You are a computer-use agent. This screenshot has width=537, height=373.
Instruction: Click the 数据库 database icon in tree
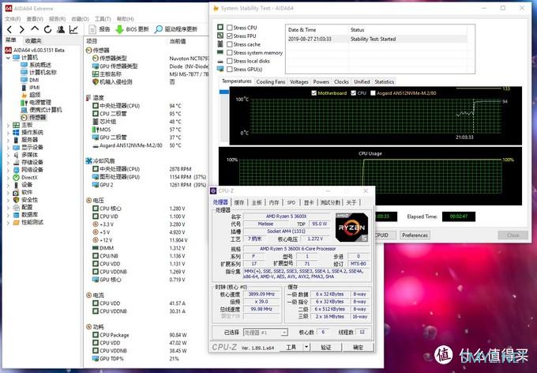tap(16, 215)
